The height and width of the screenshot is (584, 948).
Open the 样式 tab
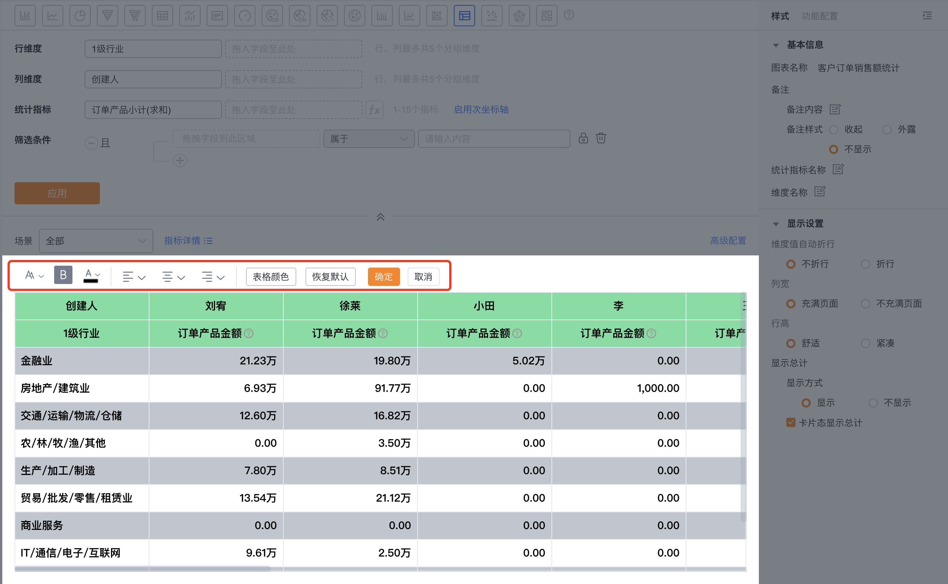pos(779,16)
